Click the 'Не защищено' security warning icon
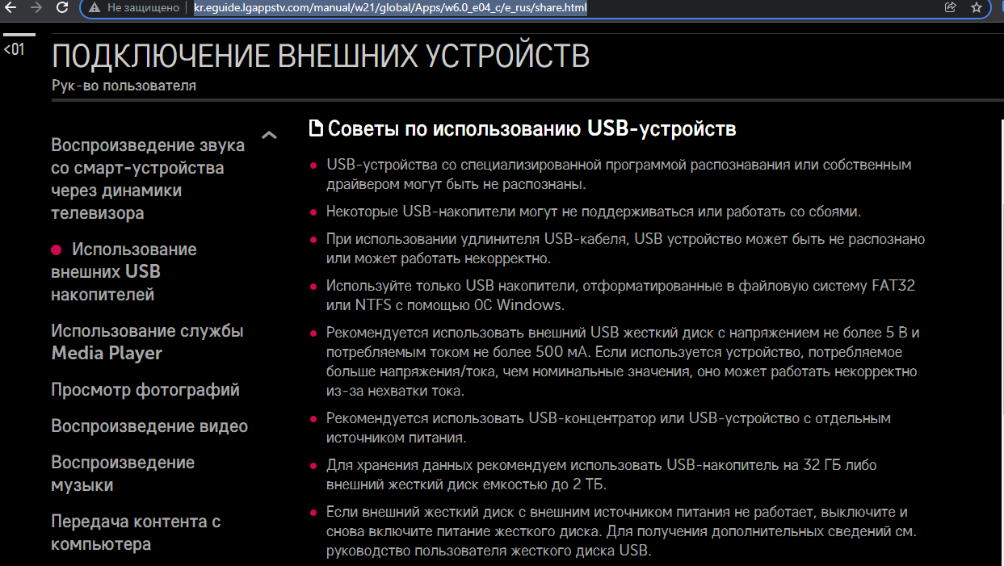This screenshot has width=1004, height=566. (95, 8)
